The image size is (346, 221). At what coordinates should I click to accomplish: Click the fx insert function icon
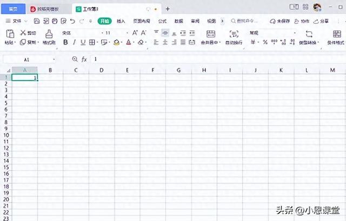[x=84, y=59]
